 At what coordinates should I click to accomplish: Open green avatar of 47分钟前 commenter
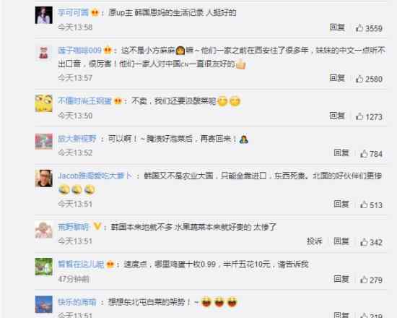point(44,267)
